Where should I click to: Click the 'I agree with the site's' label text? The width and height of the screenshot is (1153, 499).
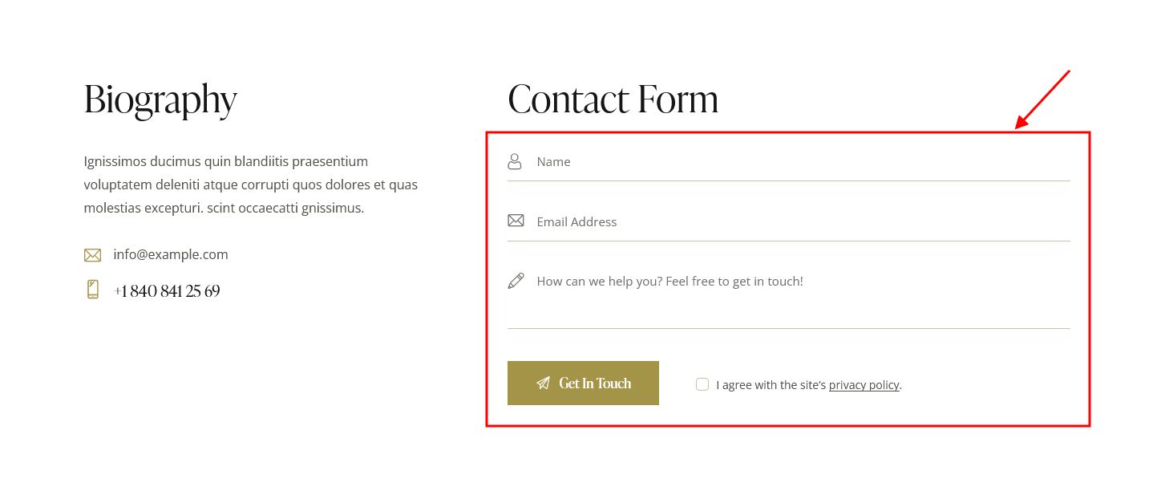click(x=771, y=385)
